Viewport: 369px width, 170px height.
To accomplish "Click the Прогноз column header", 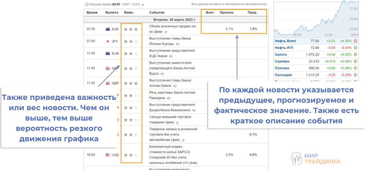I will 226,13.
